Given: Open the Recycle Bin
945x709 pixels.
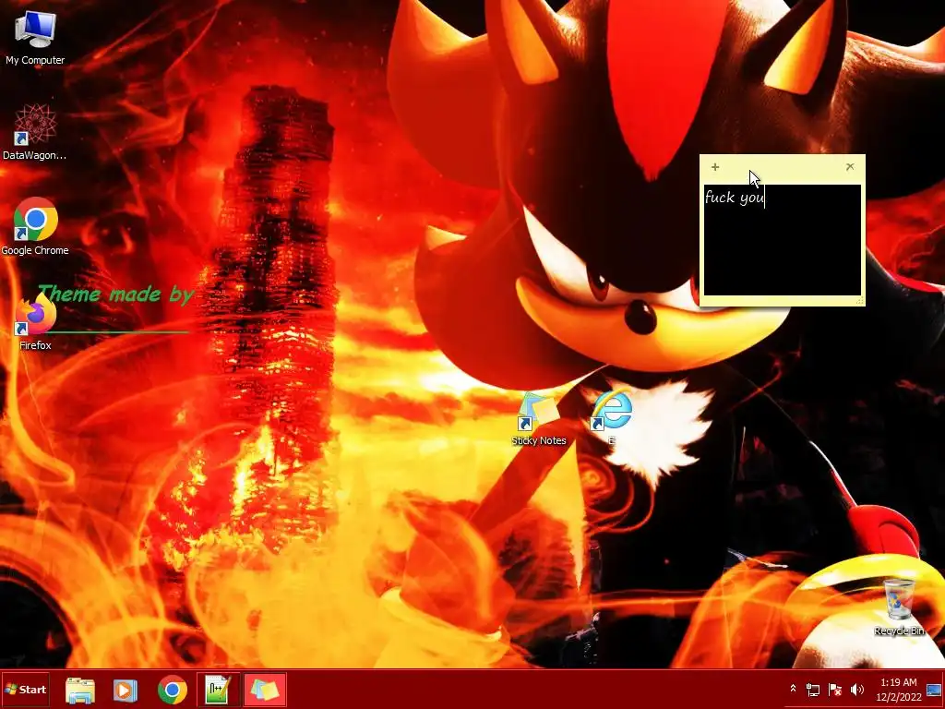Looking at the screenshot, I should 899,607.
